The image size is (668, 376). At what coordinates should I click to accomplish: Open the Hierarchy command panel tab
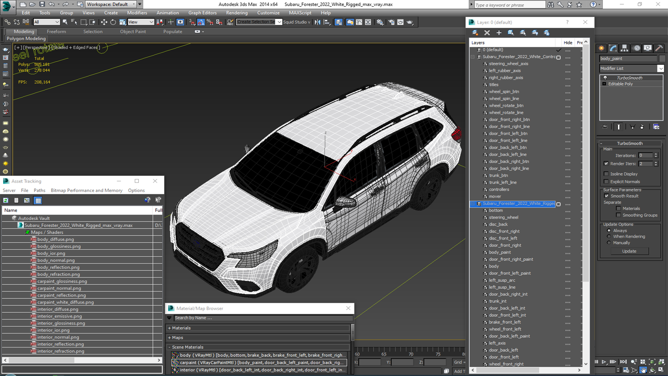point(625,48)
